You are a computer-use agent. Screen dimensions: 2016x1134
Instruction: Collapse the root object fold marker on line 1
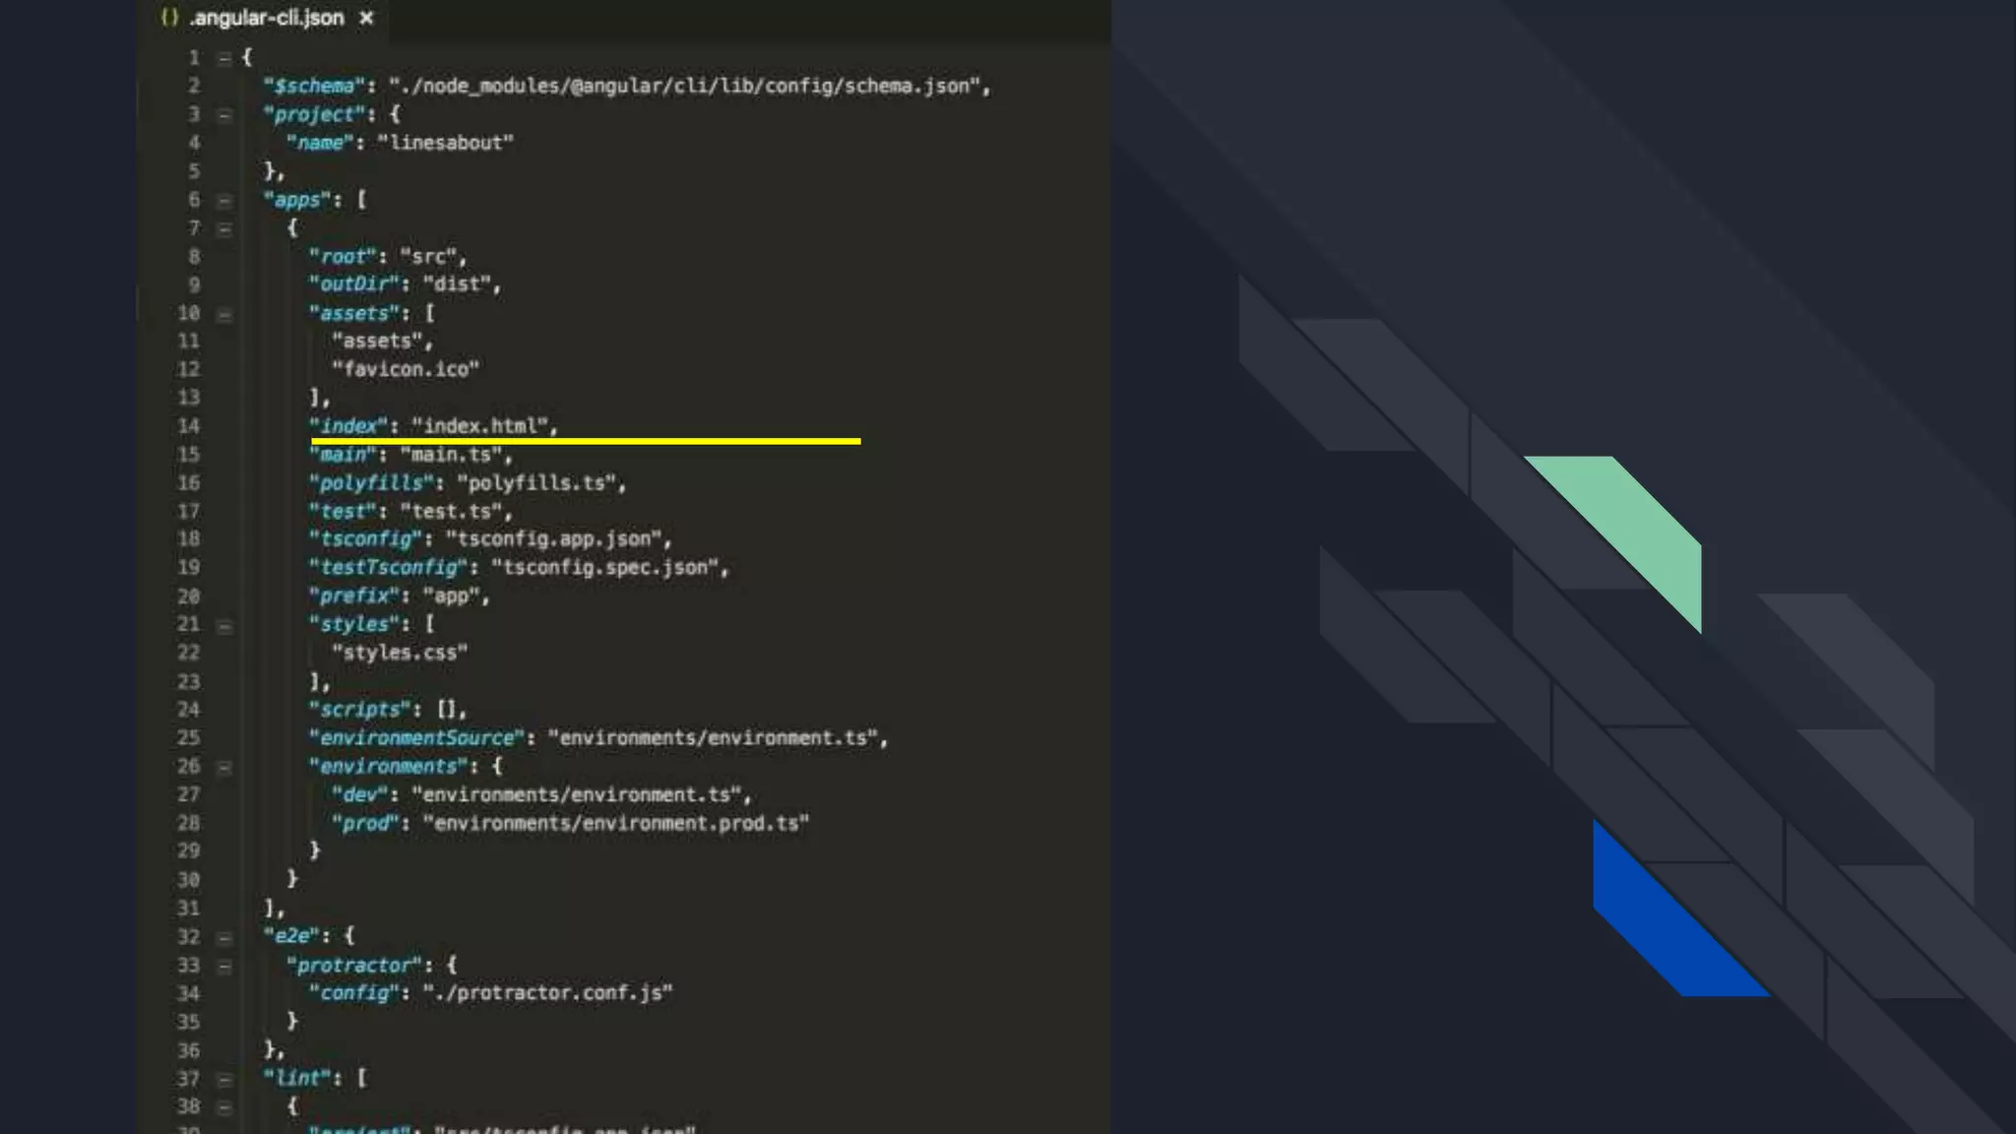coord(224,58)
